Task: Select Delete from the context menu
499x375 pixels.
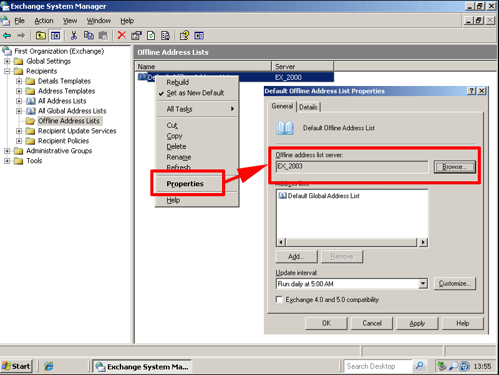Action: pos(177,146)
